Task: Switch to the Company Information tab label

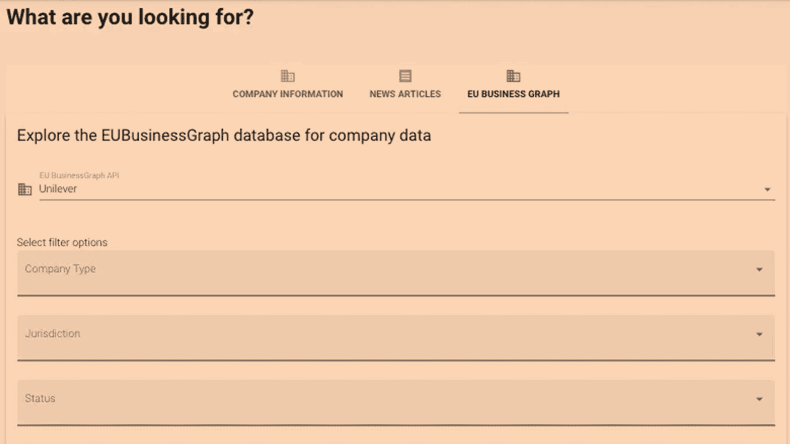Action: pos(287,94)
